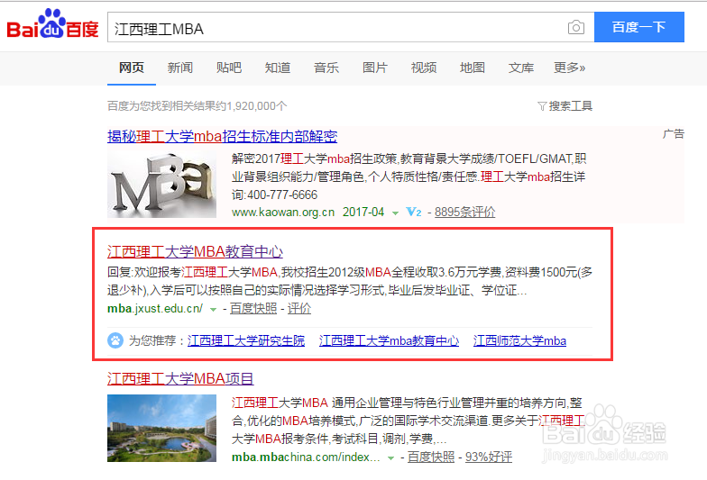Click www.kaowan.org.cn URL

pyautogui.click(x=283, y=213)
